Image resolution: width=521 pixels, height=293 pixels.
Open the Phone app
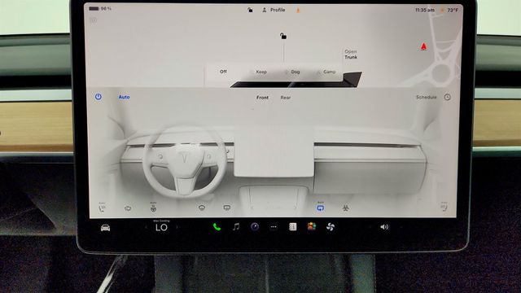pyautogui.click(x=217, y=227)
